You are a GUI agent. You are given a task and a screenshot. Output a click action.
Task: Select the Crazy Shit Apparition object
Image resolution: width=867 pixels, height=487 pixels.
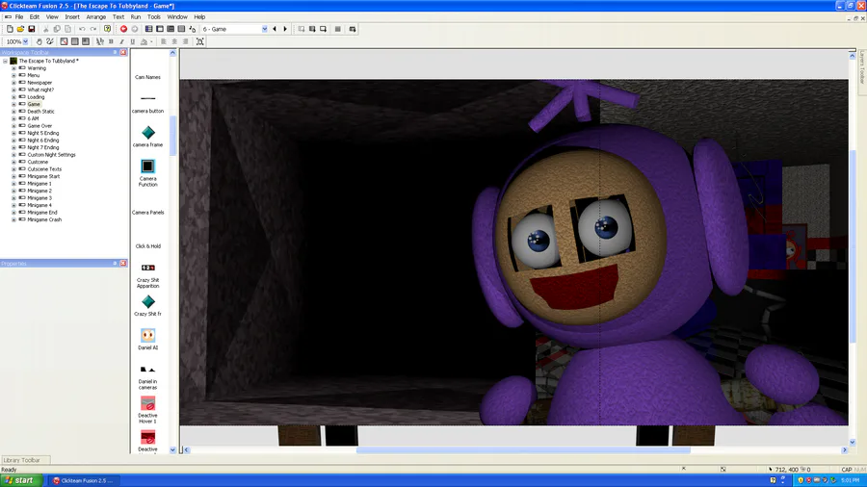147,275
